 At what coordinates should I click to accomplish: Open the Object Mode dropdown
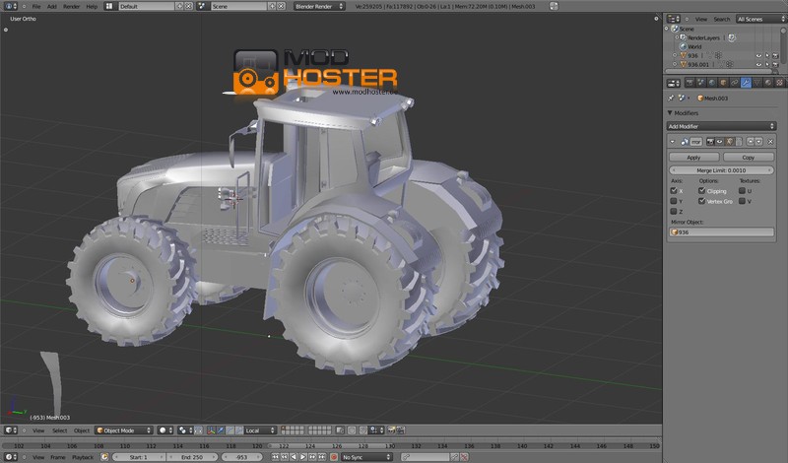(x=124, y=430)
